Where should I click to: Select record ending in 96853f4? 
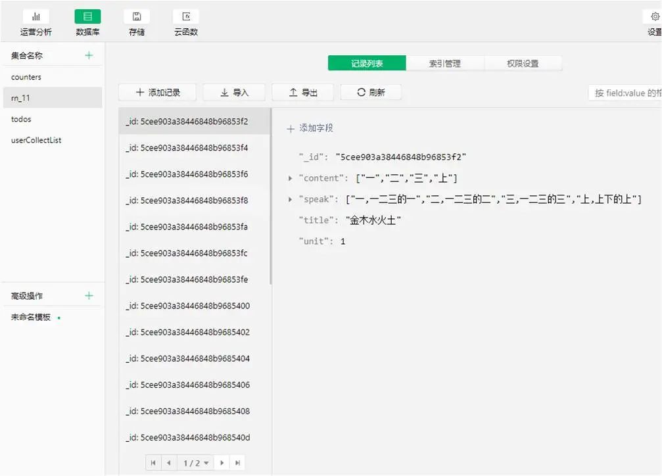coord(194,148)
